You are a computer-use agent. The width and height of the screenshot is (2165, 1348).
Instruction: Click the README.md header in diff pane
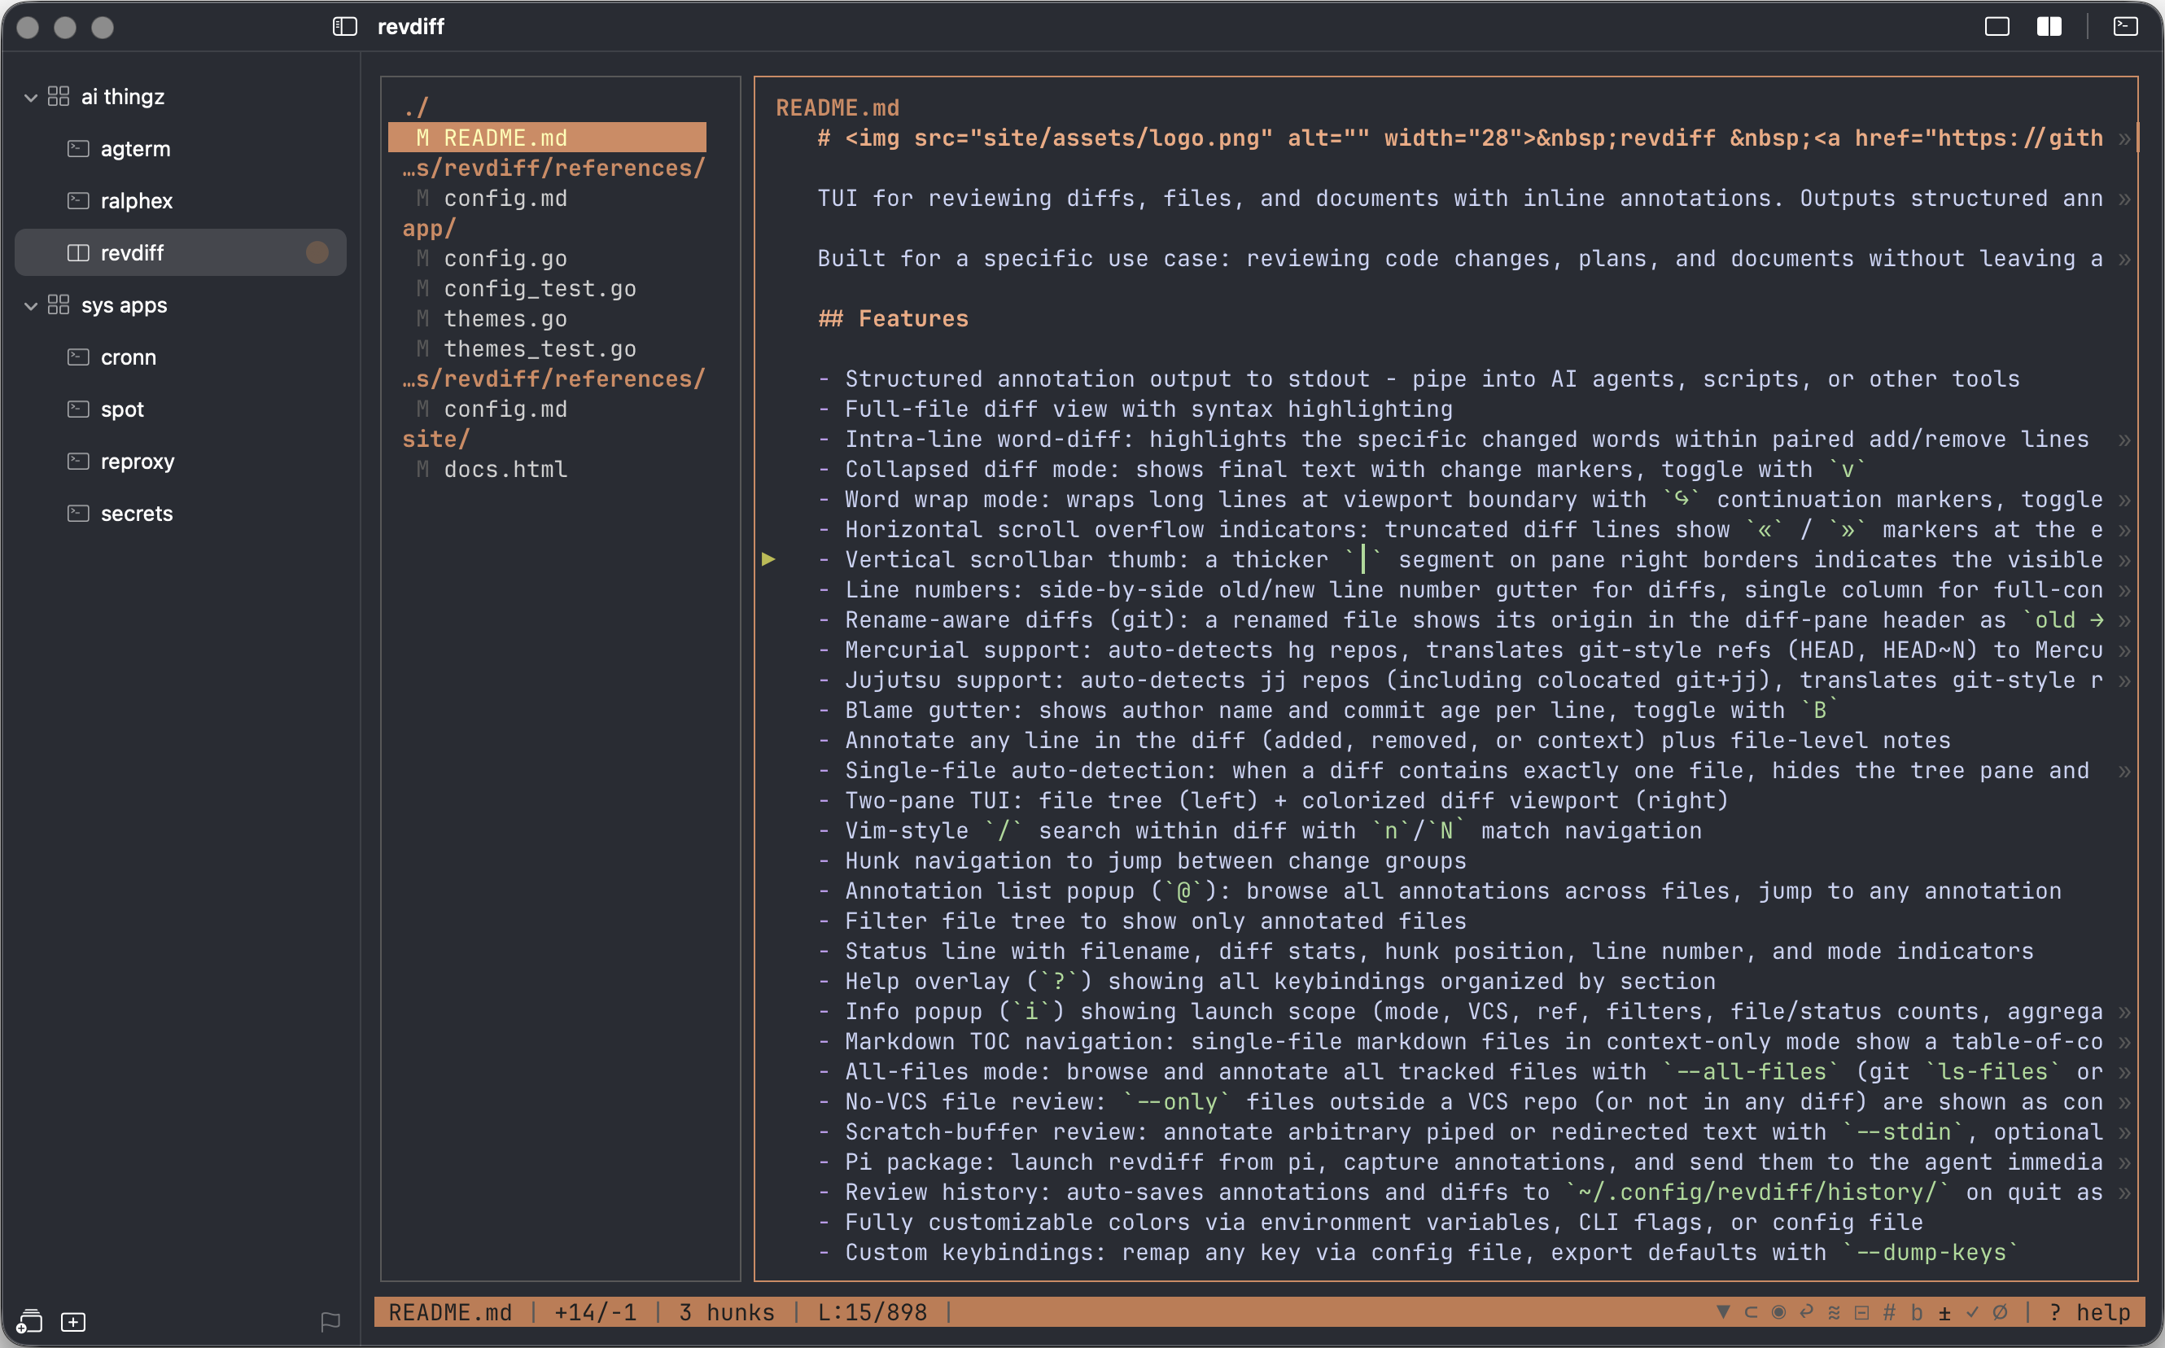pyautogui.click(x=837, y=108)
